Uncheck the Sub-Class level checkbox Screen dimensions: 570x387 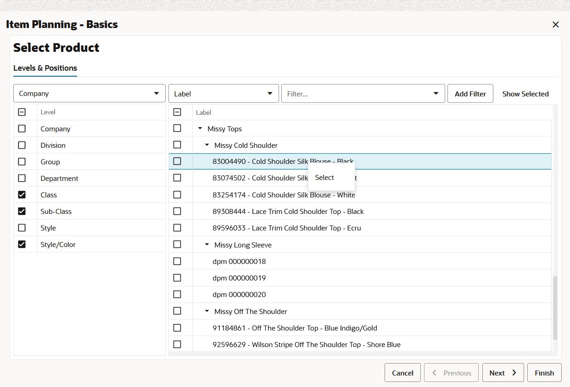(x=22, y=211)
